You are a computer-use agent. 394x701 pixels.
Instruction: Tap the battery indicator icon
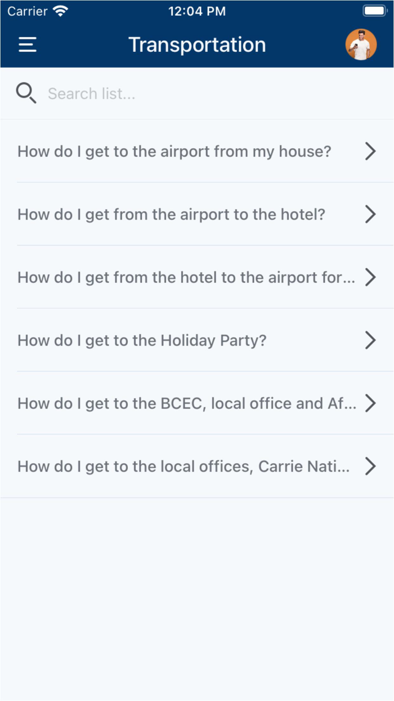374,11
